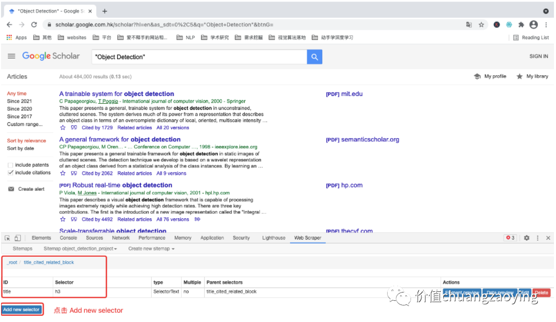This screenshot has height=322, width=556.
Task: Go to the _root breadcrumb
Action: (12, 262)
